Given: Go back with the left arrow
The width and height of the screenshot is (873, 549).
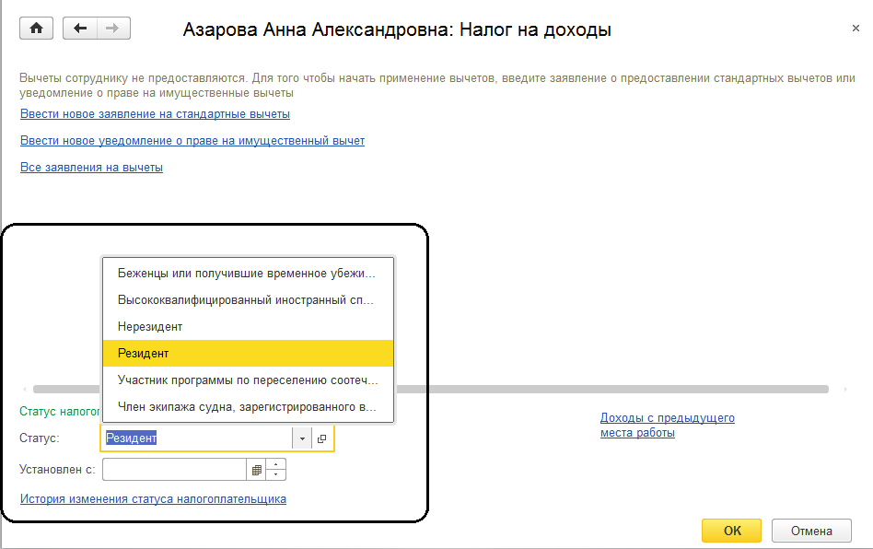Looking at the screenshot, I should [x=80, y=29].
